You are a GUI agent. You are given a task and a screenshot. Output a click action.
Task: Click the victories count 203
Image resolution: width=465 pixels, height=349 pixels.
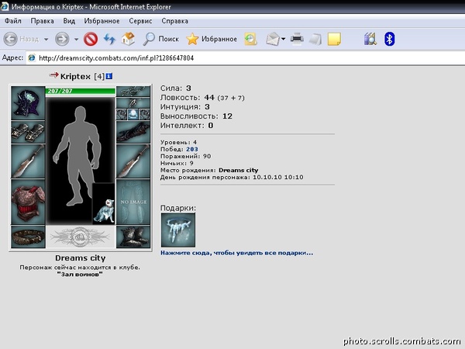click(x=192, y=149)
